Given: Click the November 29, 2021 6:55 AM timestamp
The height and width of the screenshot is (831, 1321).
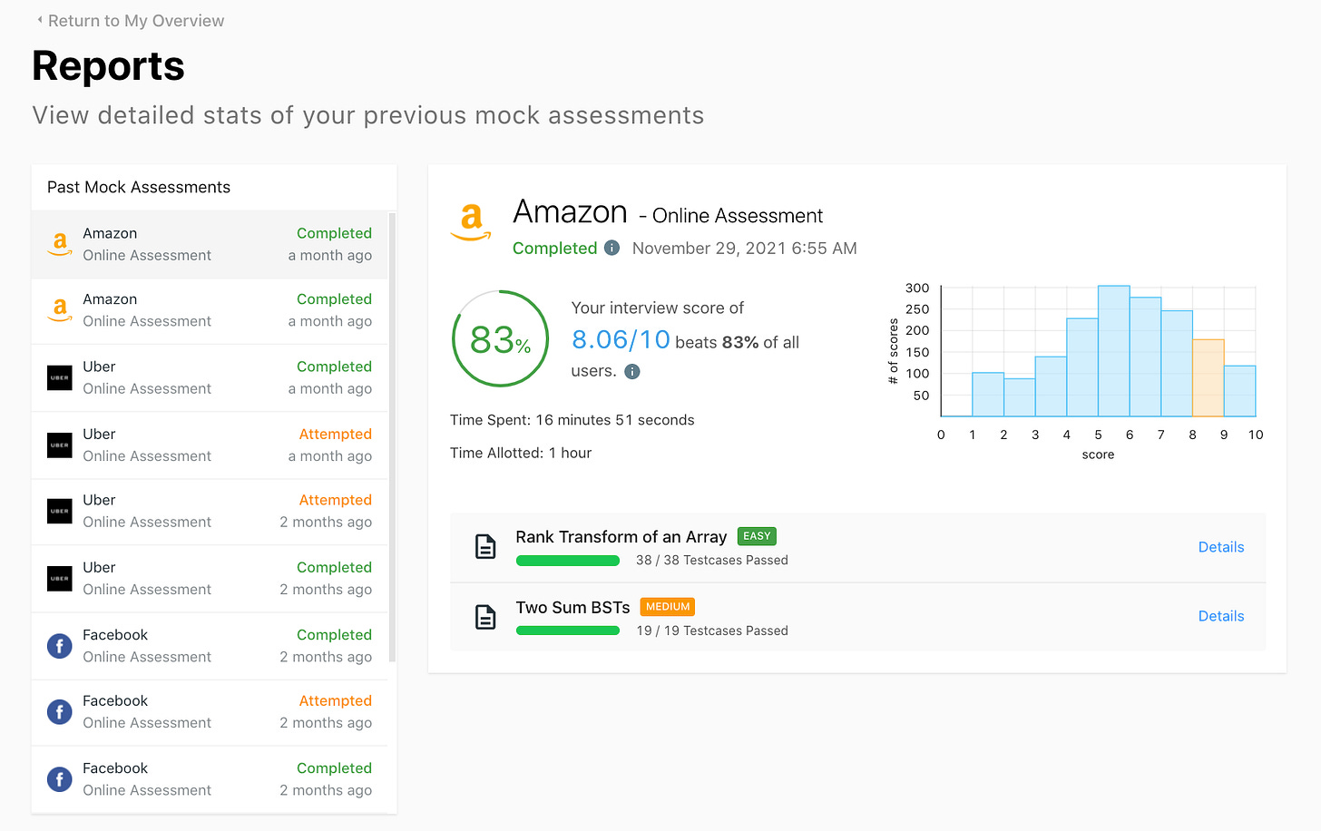Looking at the screenshot, I should (x=744, y=249).
